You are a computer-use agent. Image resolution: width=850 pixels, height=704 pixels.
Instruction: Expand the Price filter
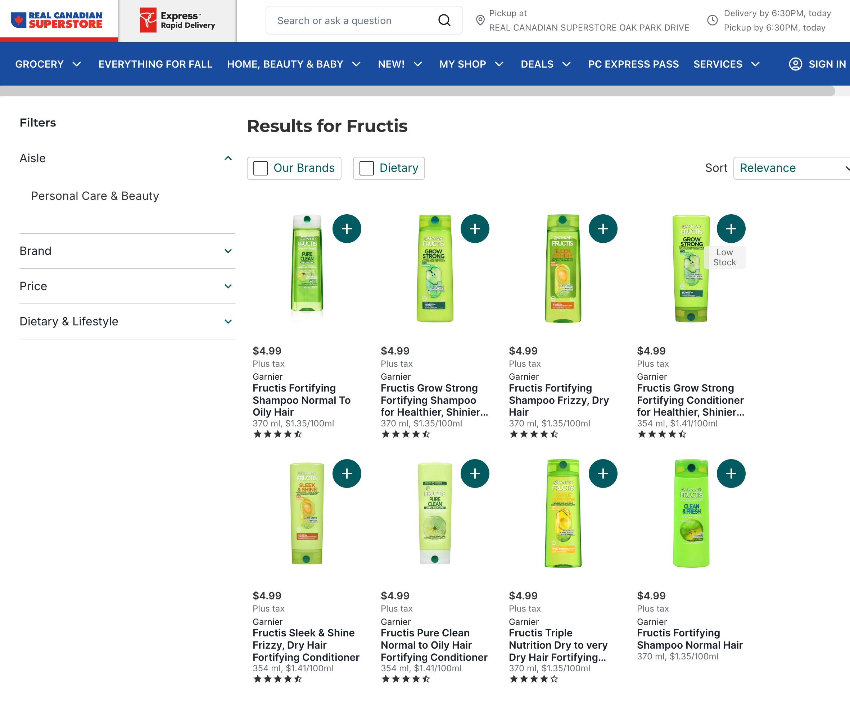click(228, 286)
